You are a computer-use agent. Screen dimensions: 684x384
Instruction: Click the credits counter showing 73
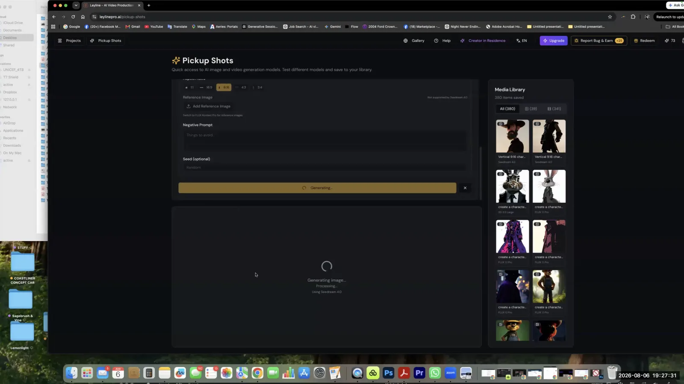[x=670, y=41]
